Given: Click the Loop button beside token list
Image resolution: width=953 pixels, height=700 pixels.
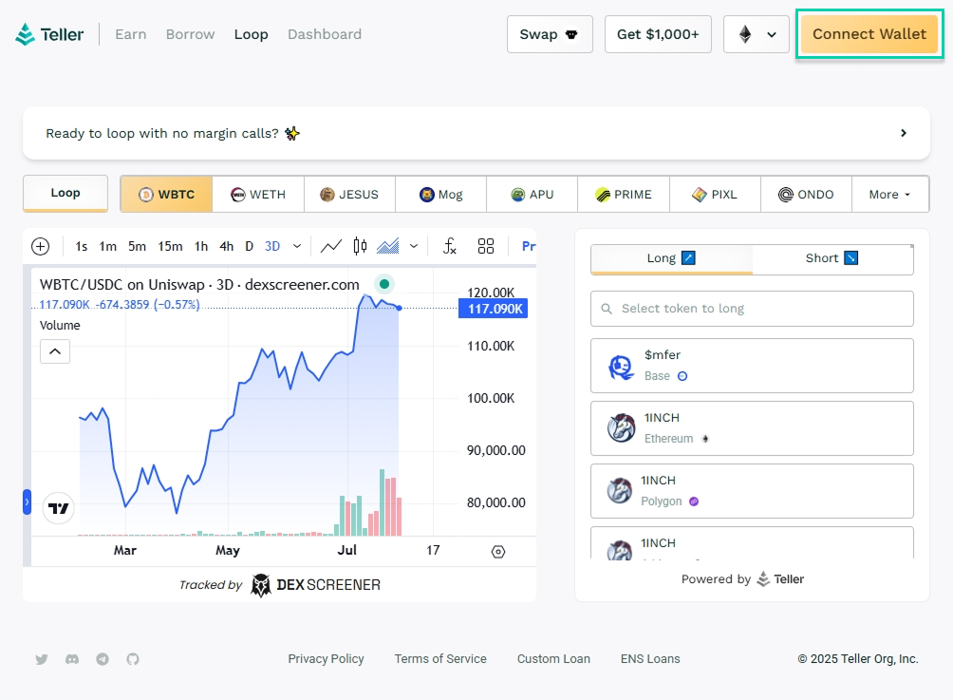Looking at the screenshot, I should point(65,194).
